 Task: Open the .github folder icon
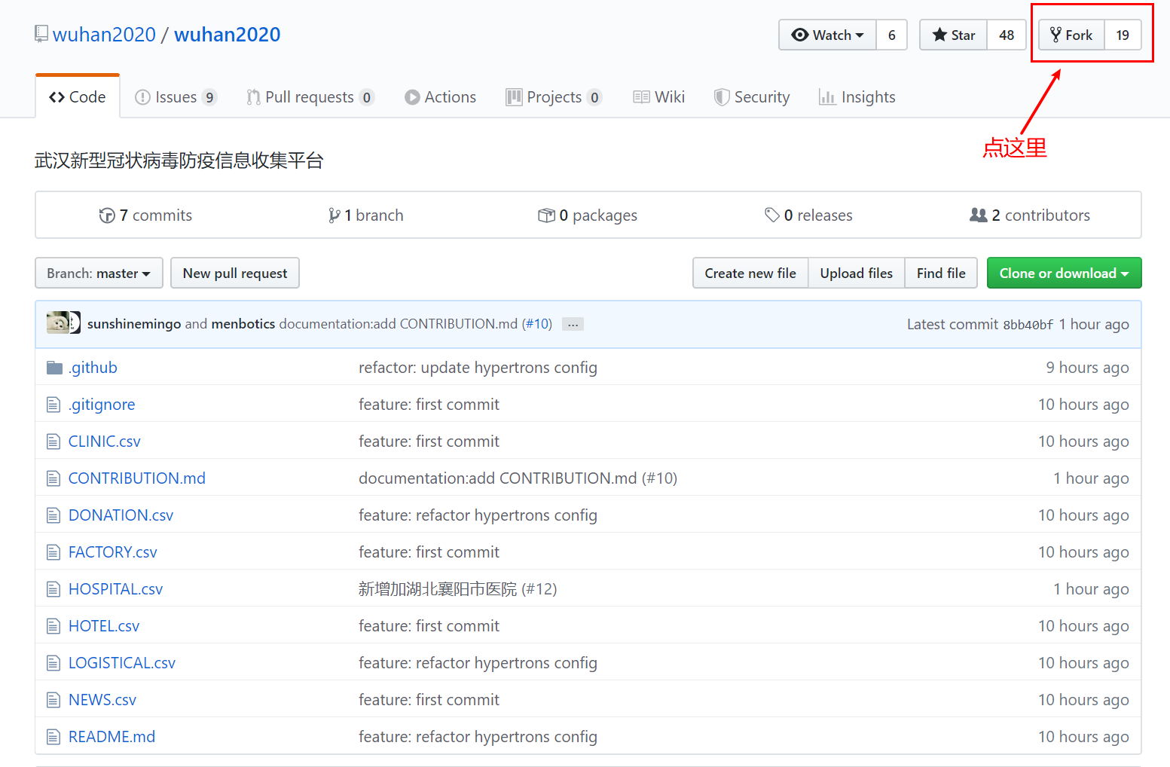[54, 368]
